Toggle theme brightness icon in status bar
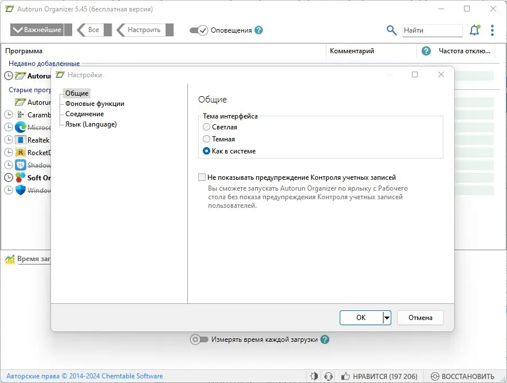Viewport: 507px width, 383px height. (x=313, y=376)
